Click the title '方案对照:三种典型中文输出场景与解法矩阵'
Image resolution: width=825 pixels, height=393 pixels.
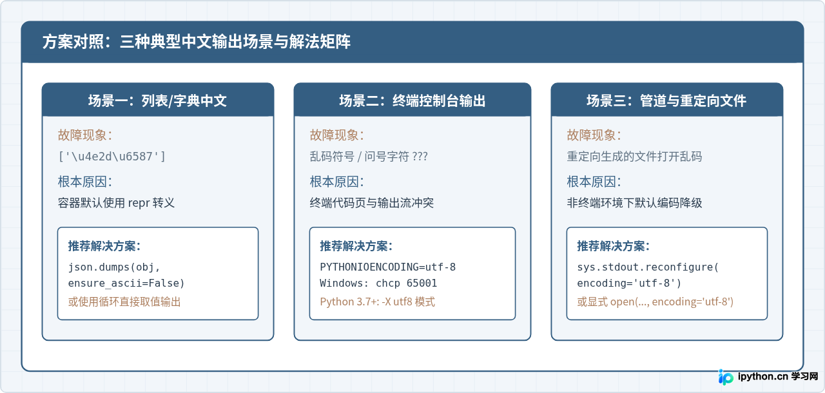coord(197,43)
